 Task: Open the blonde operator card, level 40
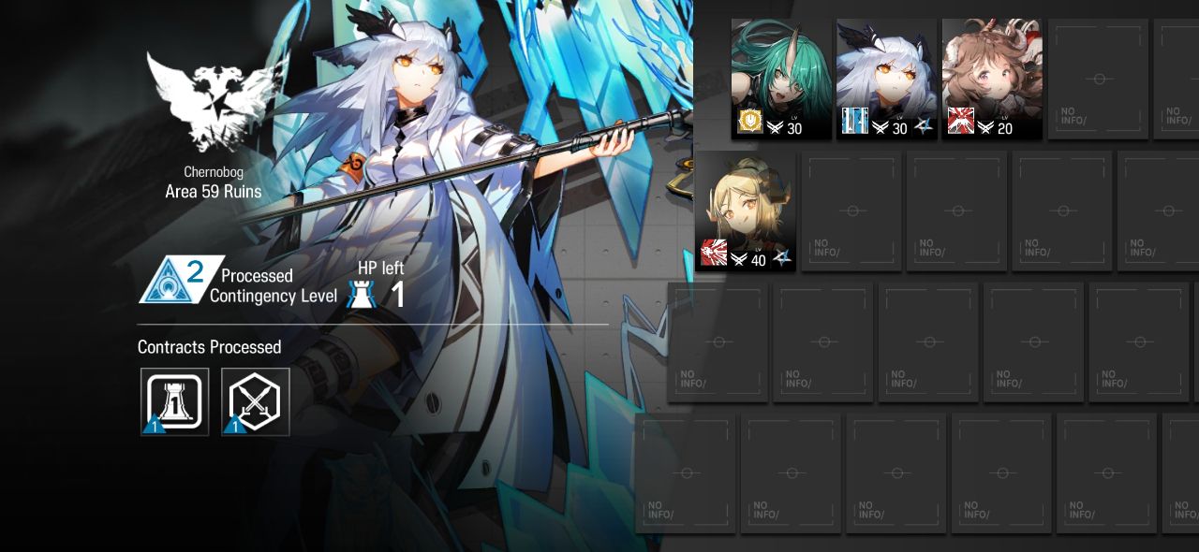(x=746, y=211)
